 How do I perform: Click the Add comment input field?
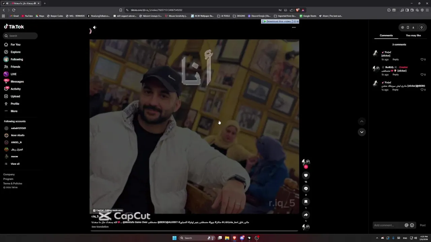click(x=388, y=225)
